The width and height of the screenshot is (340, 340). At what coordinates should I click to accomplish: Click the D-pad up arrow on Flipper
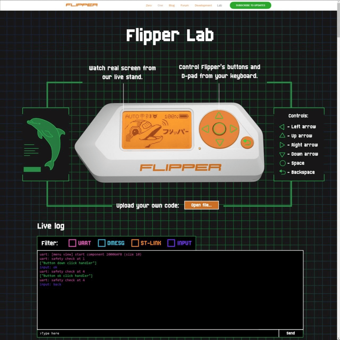tap(219, 116)
